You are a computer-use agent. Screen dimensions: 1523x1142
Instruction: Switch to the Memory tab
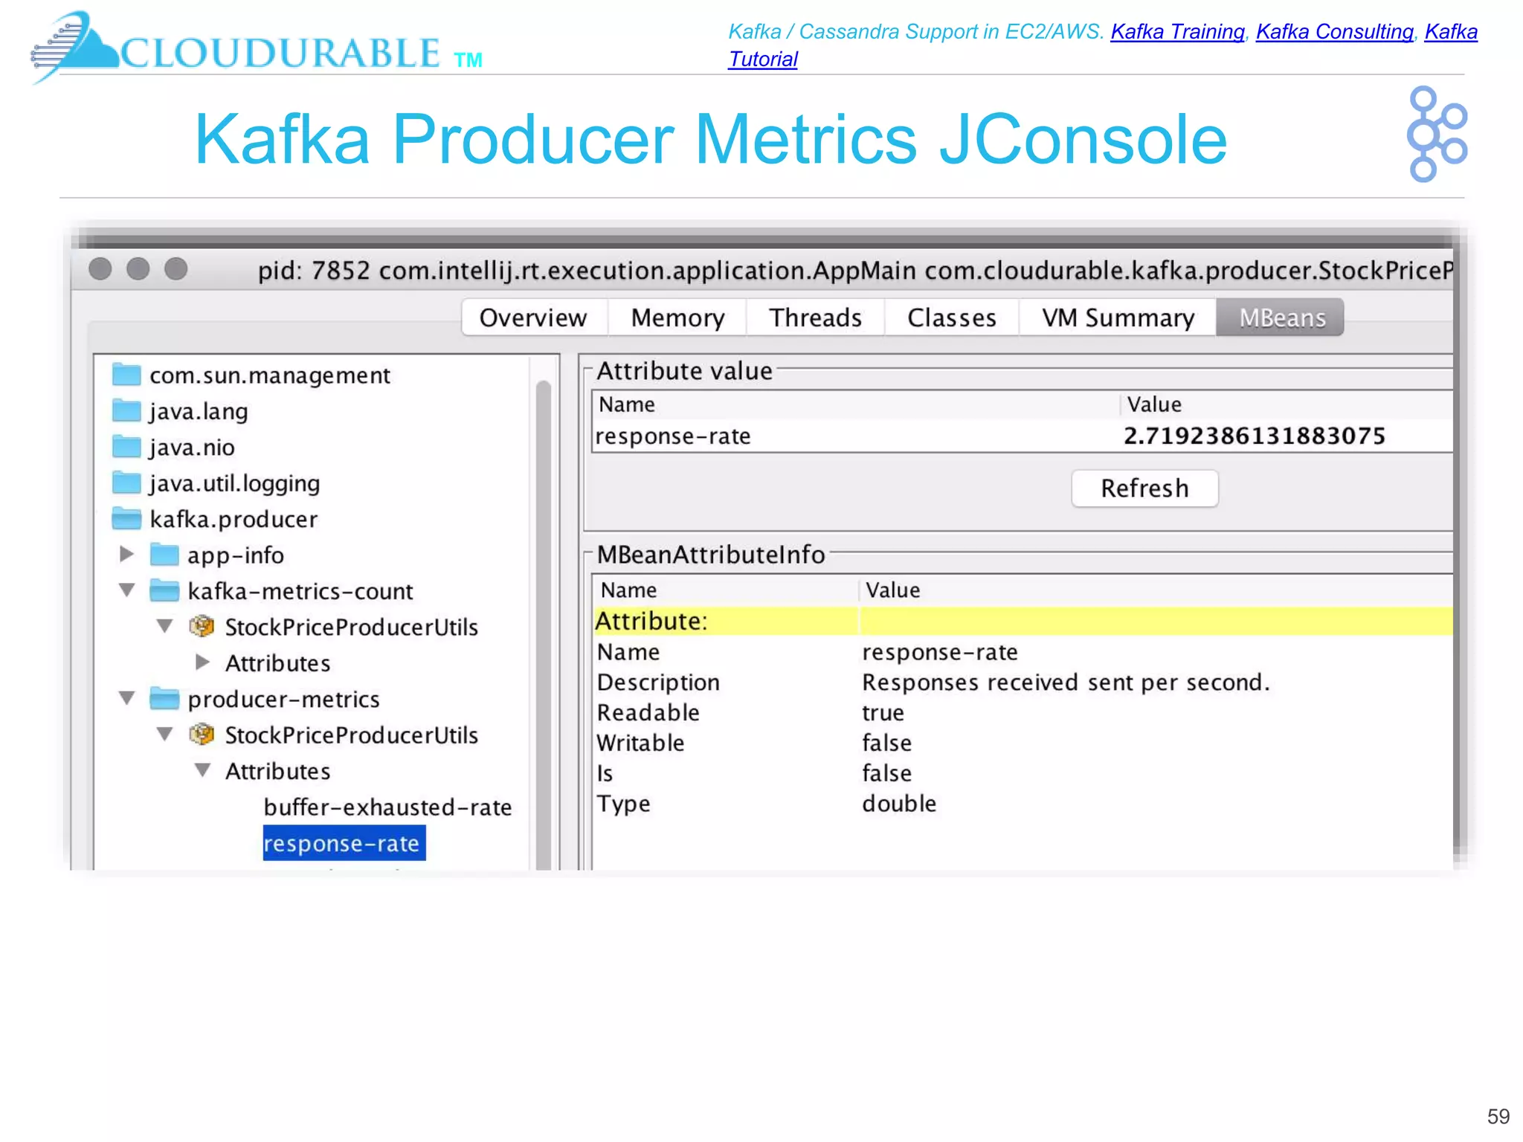pyautogui.click(x=677, y=317)
